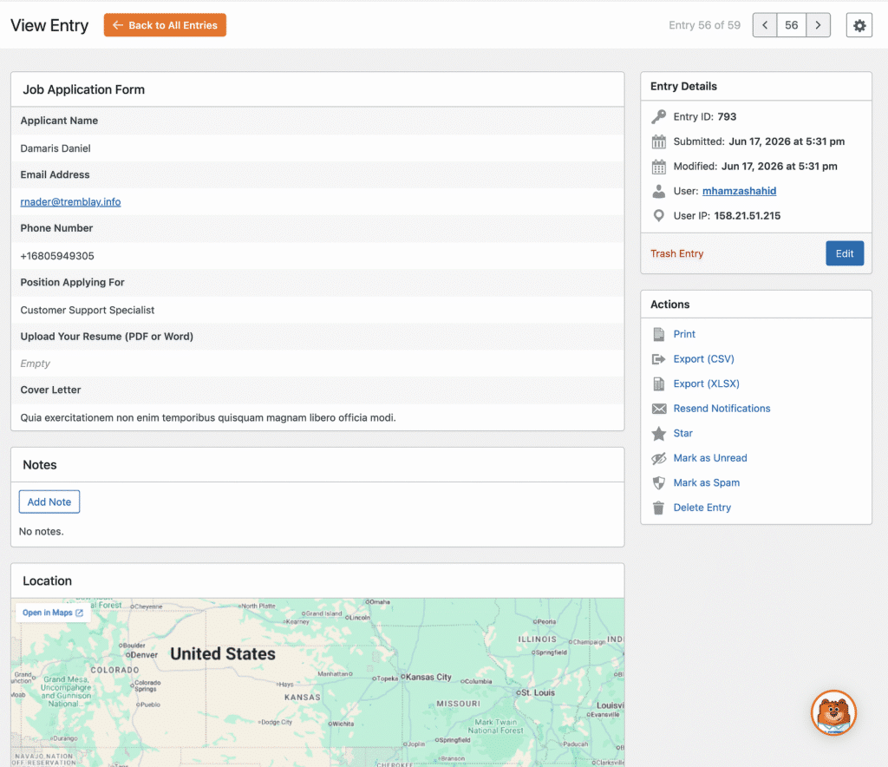
Task: Go to previous entry with left chevron
Action: (765, 25)
